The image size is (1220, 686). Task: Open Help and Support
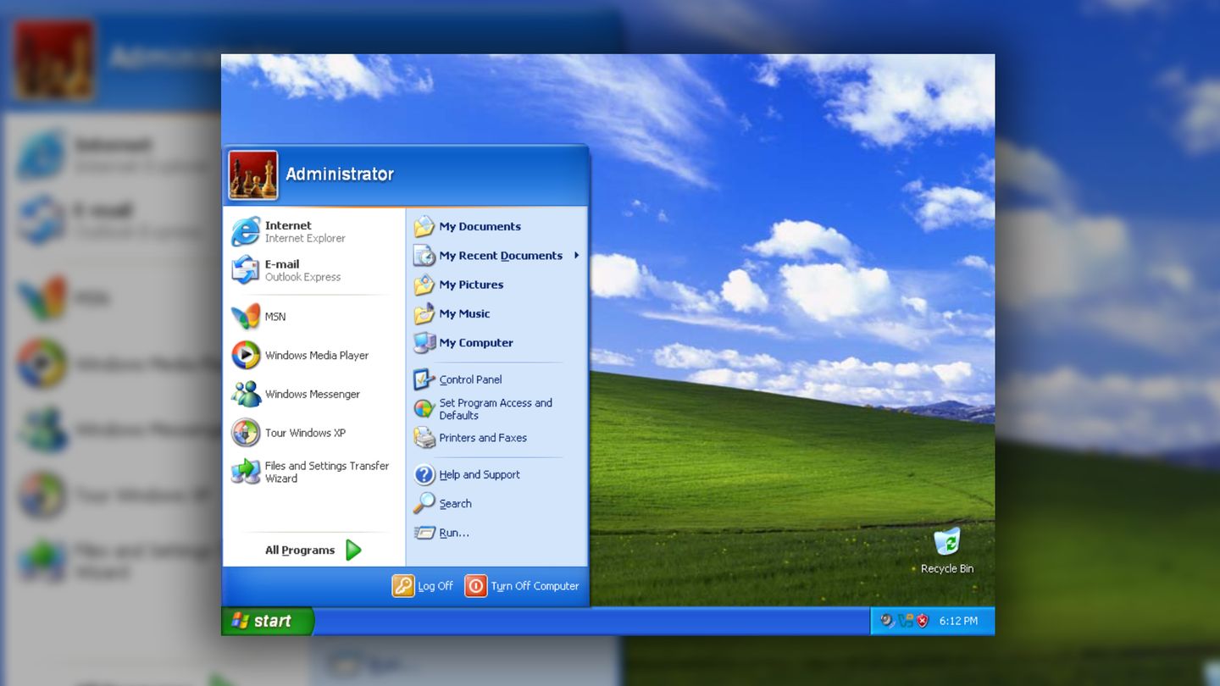click(479, 474)
